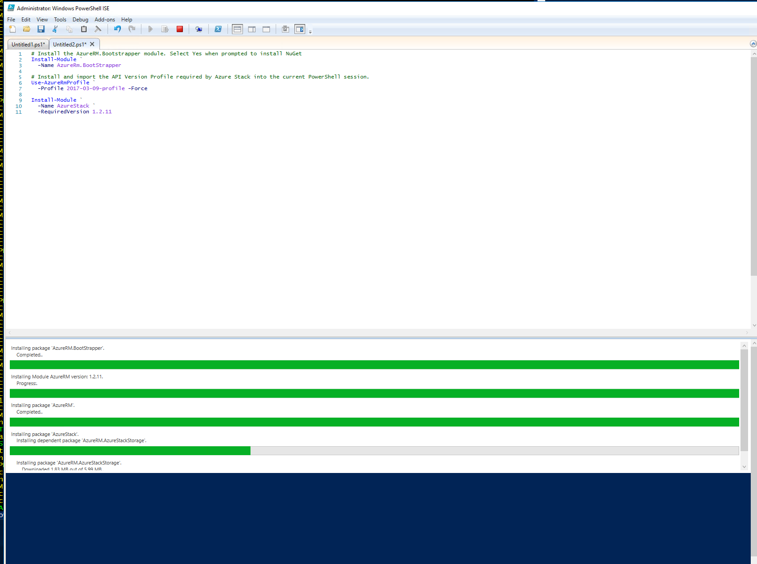This screenshot has width=757, height=564.
Task: Redo the last undone edit
Action: pos(132,29)
